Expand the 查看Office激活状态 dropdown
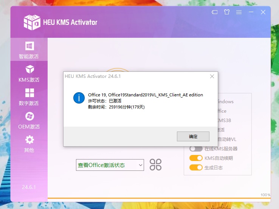279x209 pixels. pos(110,165)
